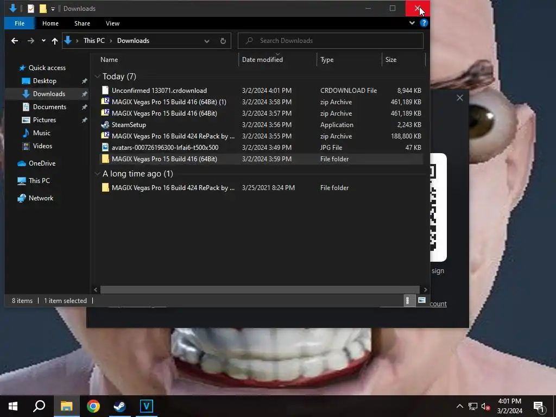
Task: Click the muted volume tray icon
Action: click(486, 406)
